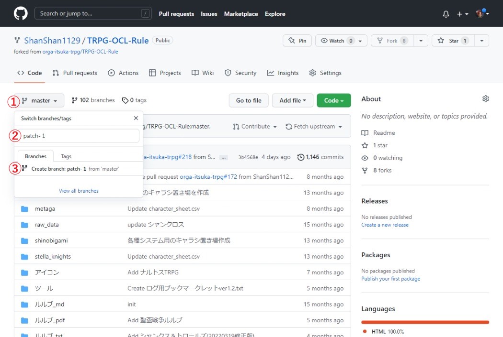Switch to the Wiki tab
503x337 pixels.
203,73
